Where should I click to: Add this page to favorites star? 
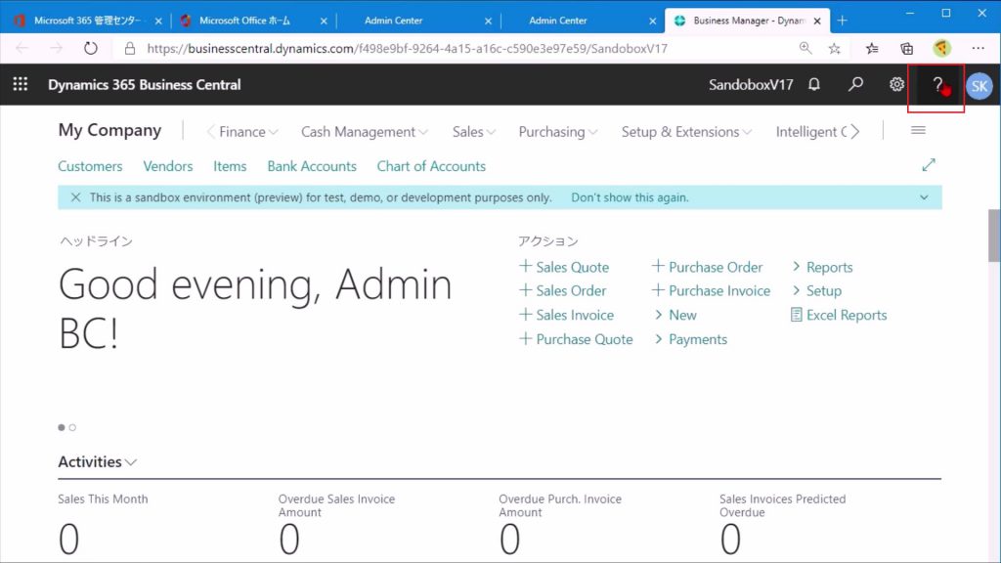[x=835, y=49]
